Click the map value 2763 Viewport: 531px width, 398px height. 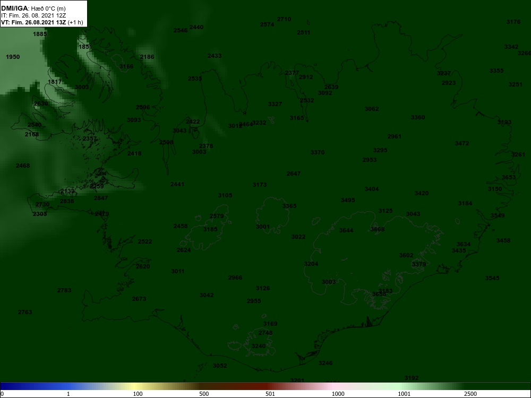point(25,313)
